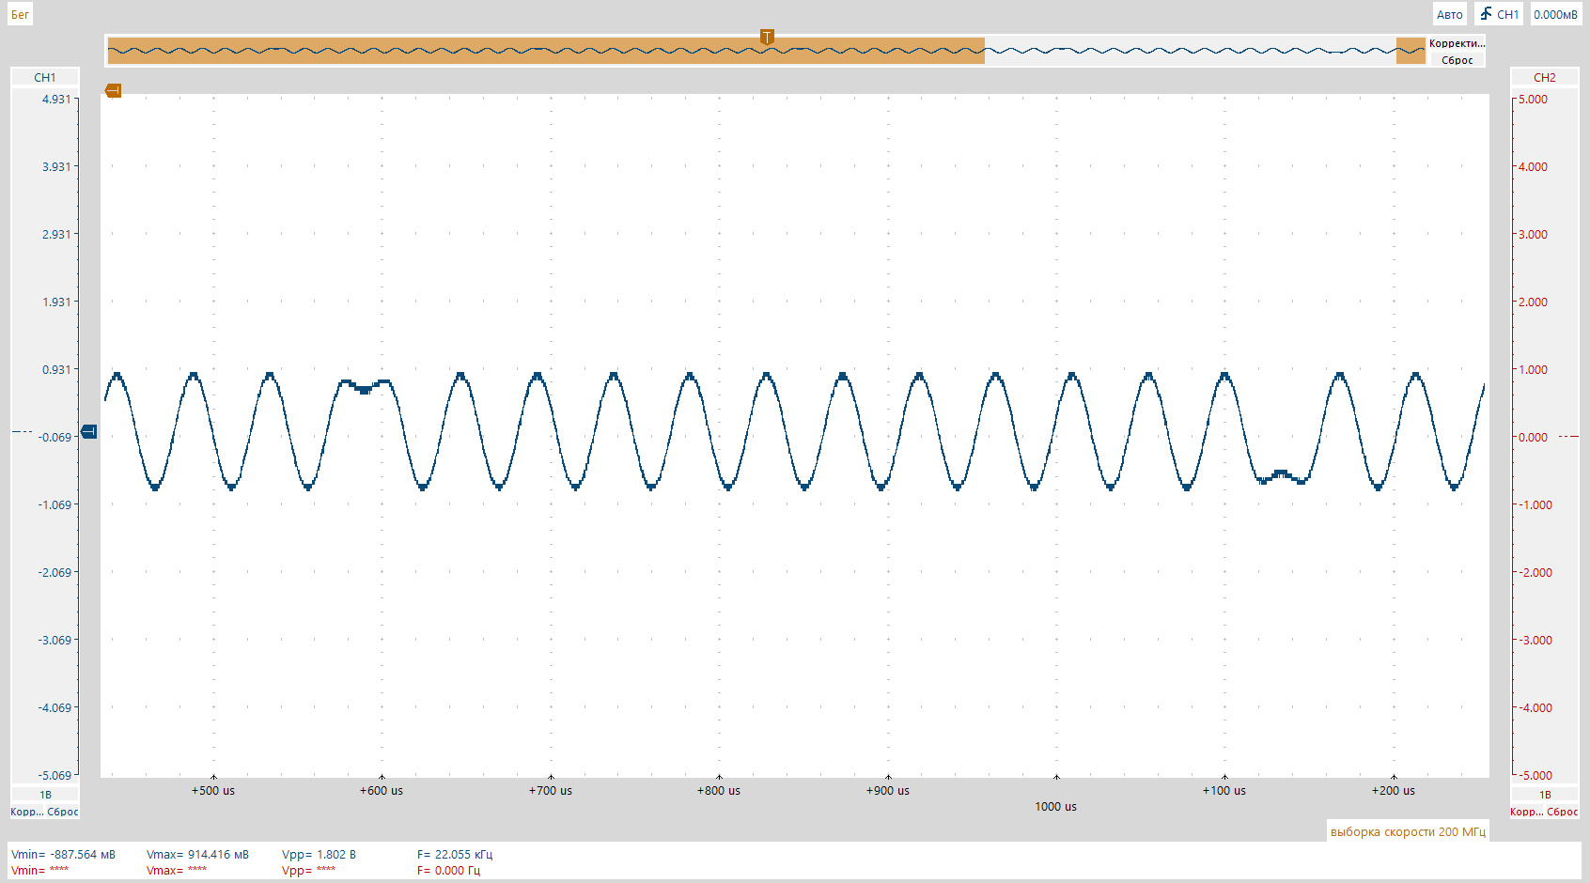Click the 1000 us time base label
The width and height of the screenshot is (1590, 883).
pyautogui.click(x=1055, y=807)
